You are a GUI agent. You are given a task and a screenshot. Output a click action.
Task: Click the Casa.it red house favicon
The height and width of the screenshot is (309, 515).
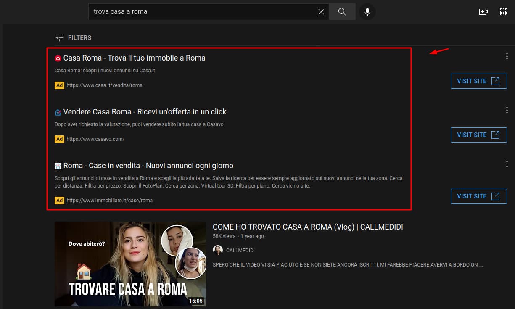(x=58, y=58)
